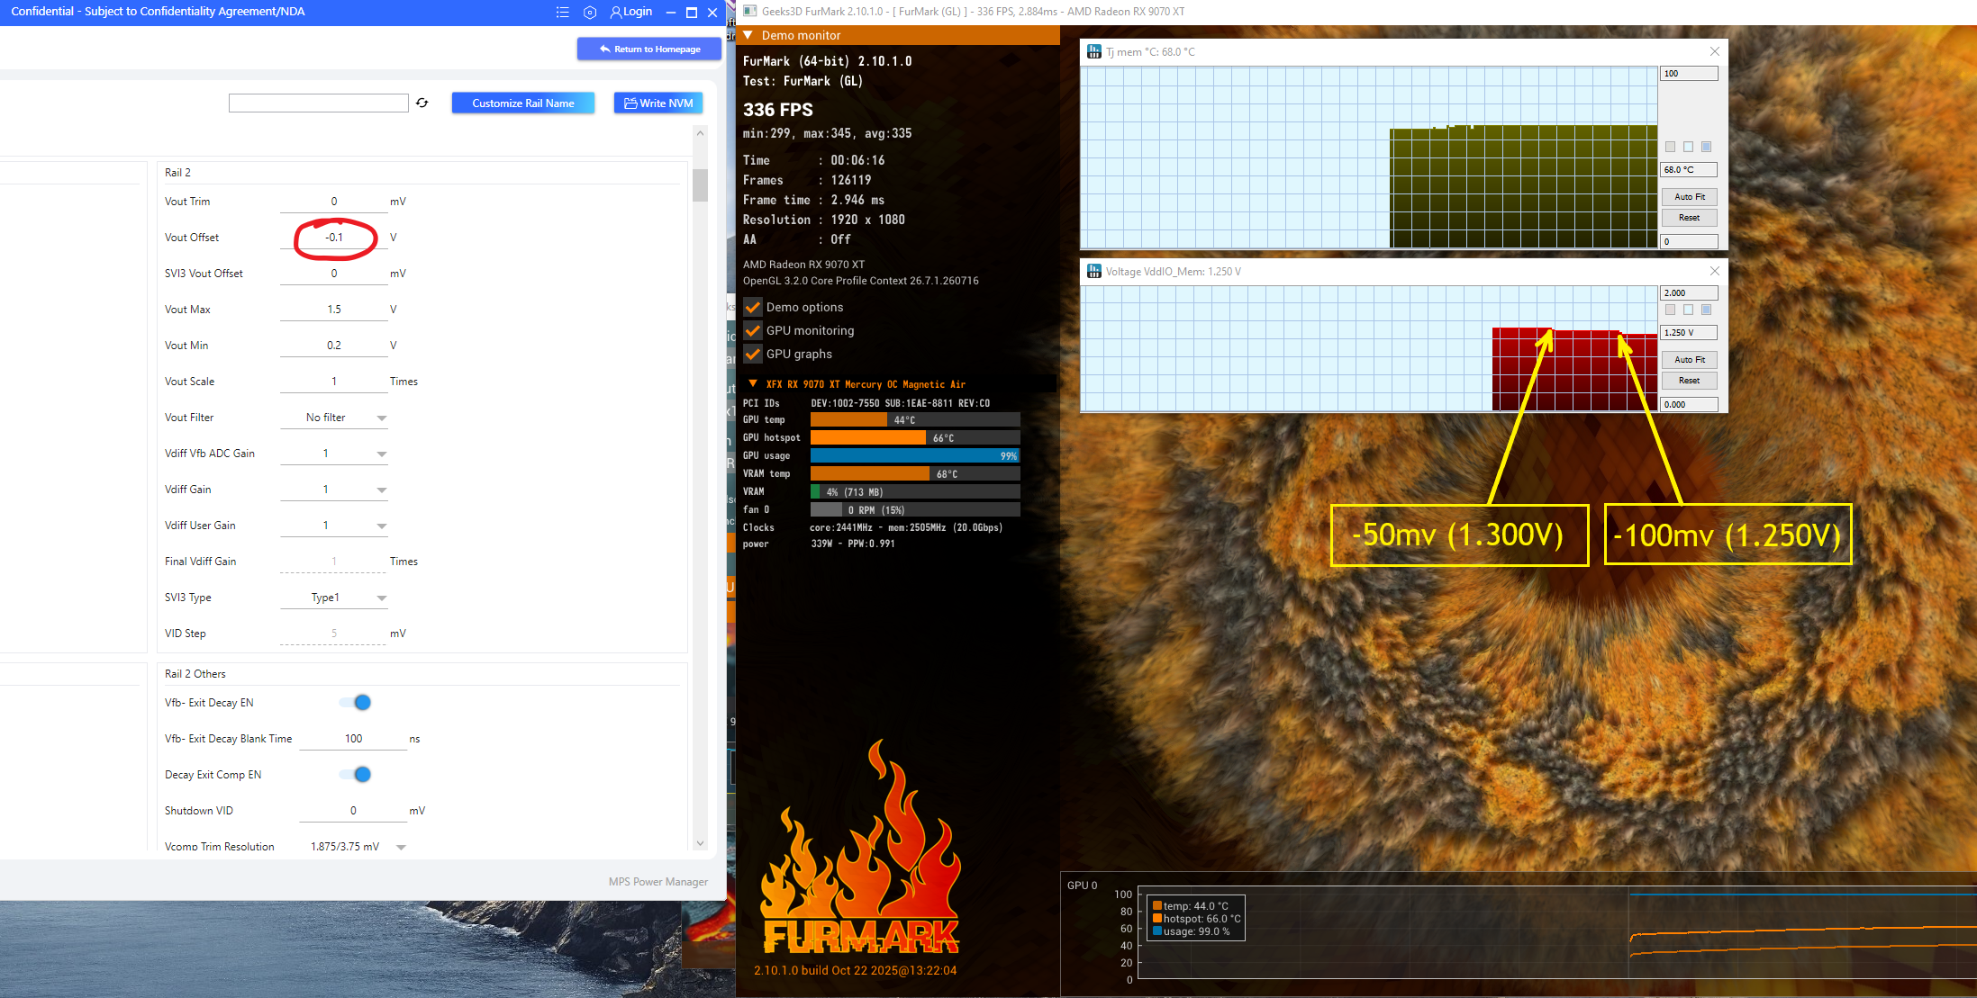Open the Vdiff Vfb ADC Gain dropdown
Viewport: 1977px width, 998px height.
(334, 454)
